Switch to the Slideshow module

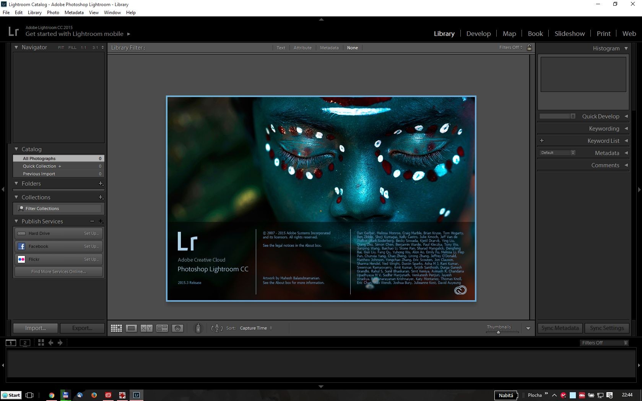point(570,34)
